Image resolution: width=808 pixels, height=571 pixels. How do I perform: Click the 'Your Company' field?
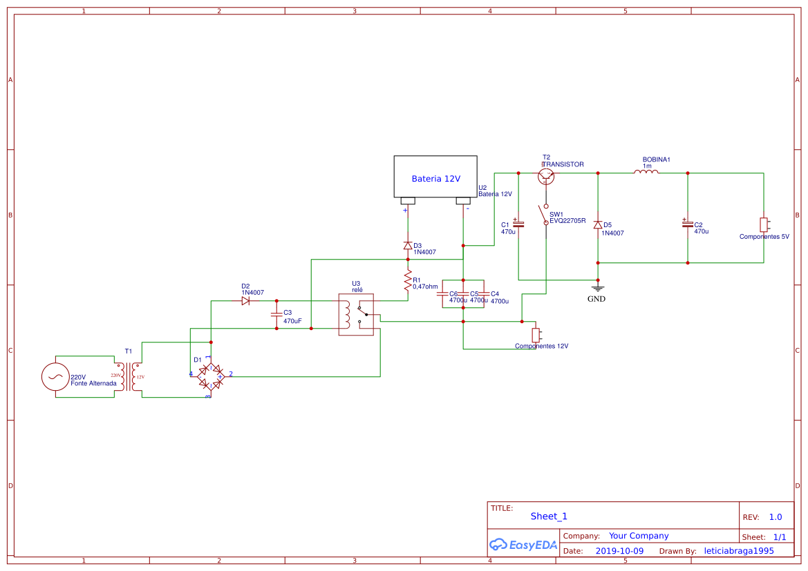(639, 536)
